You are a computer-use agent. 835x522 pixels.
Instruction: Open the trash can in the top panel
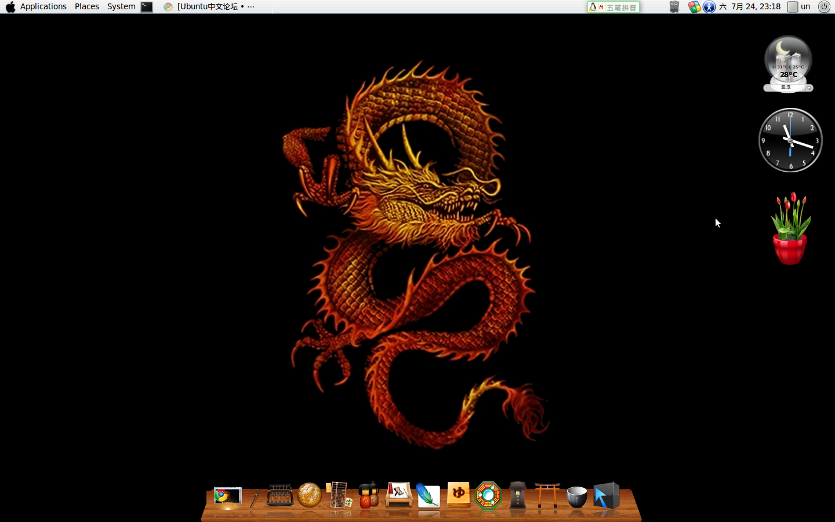674,7
